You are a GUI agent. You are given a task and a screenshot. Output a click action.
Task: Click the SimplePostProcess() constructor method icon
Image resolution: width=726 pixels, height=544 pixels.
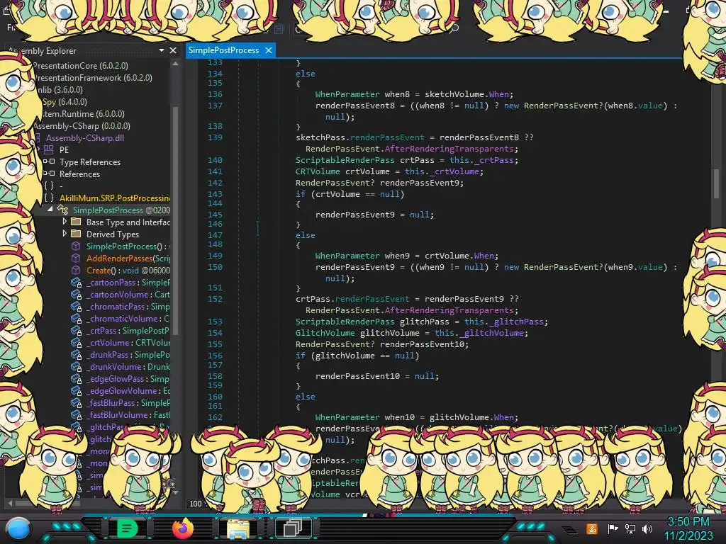pos(76,246)
